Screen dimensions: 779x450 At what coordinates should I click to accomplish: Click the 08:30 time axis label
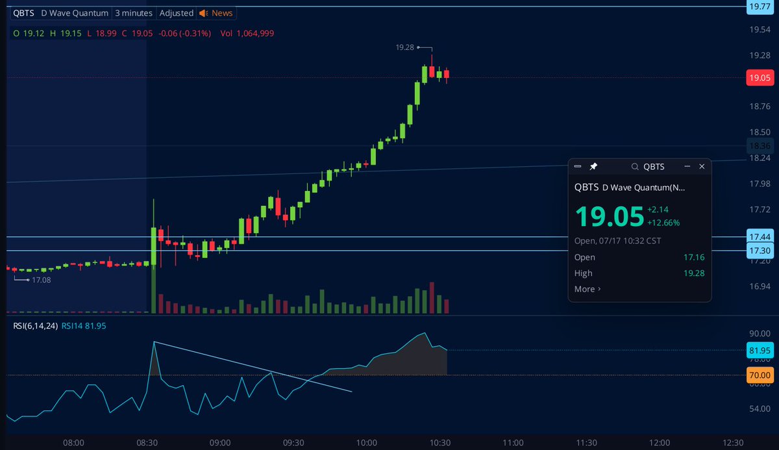pos(147,442)
